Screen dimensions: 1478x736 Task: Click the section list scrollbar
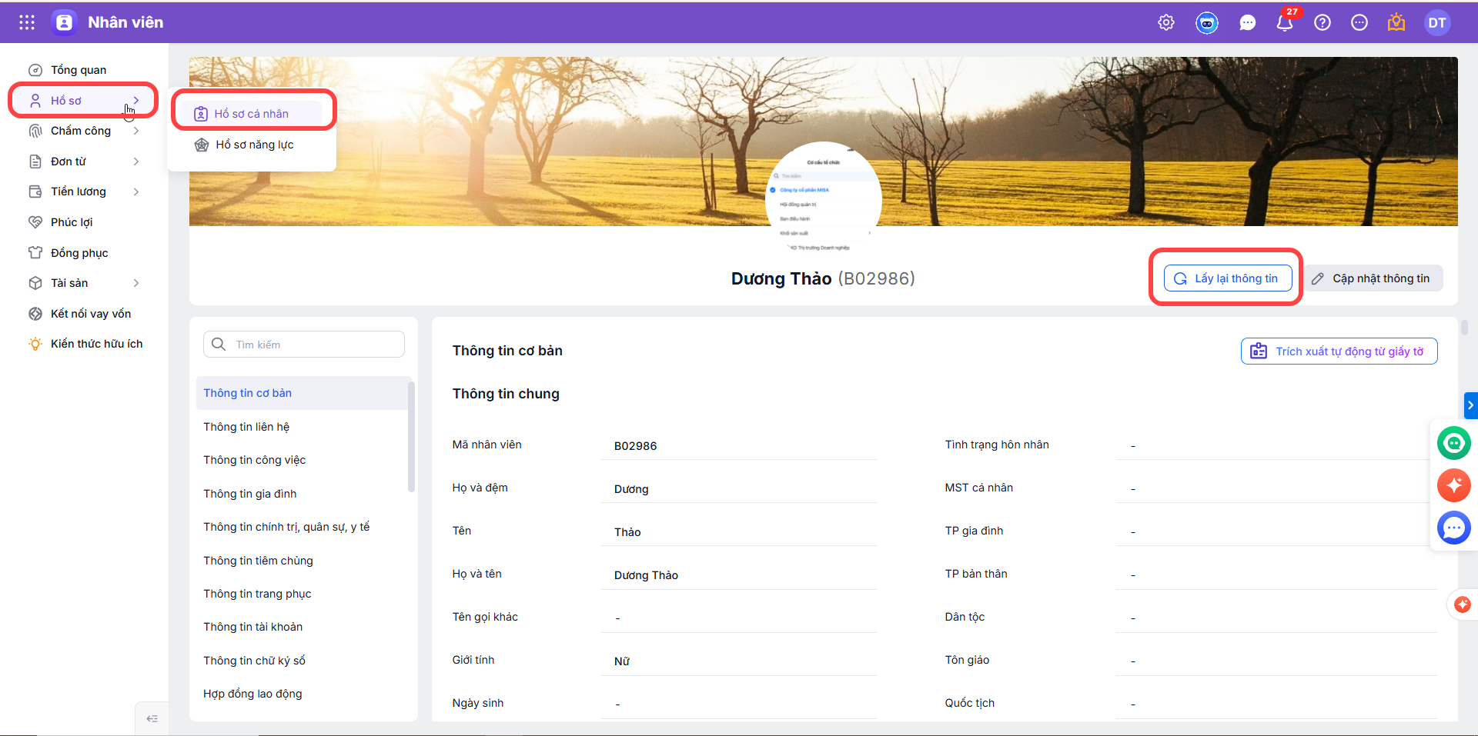(411, 436)
